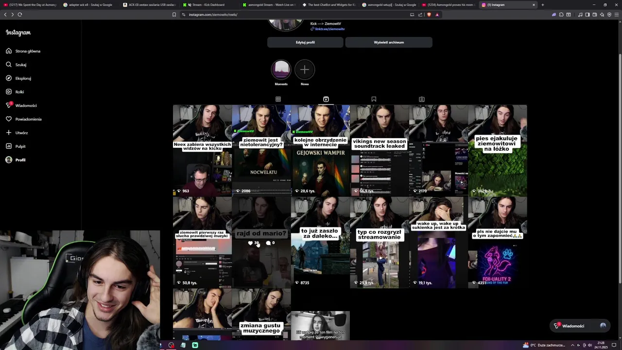The width and height of the screenshot is (622, 350).
Task: Open the linktr.ee/ziemowitv link
Action: pyautogui.click(x=330, y=29)
